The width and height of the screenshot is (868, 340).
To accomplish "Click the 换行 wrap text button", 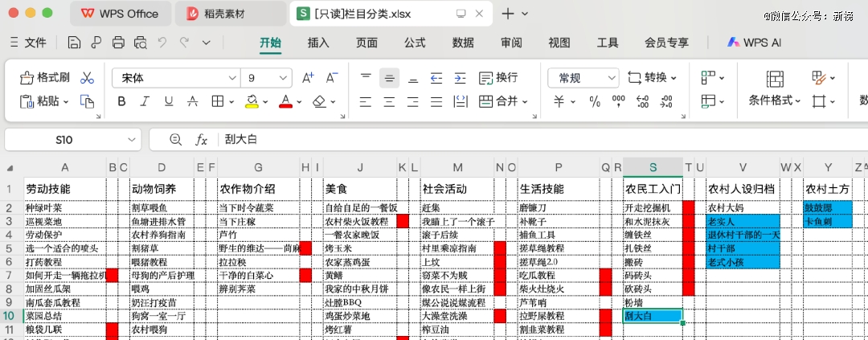I will click(x=498, y=77).
